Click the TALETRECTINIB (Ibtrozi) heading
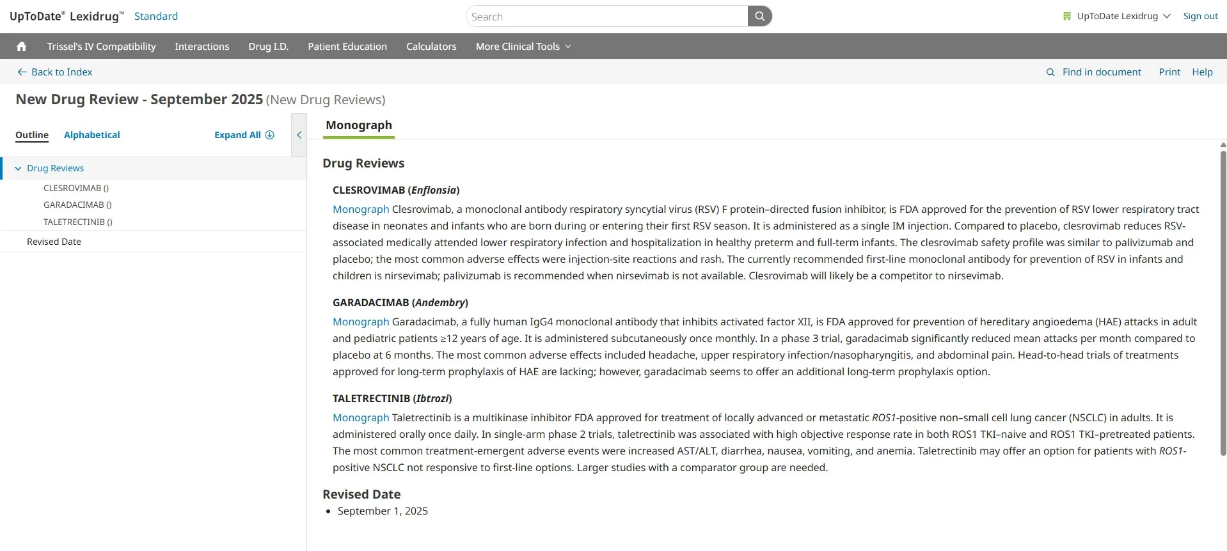The height and width of the screenshot is (551, 1227). [x=392, y=398]
